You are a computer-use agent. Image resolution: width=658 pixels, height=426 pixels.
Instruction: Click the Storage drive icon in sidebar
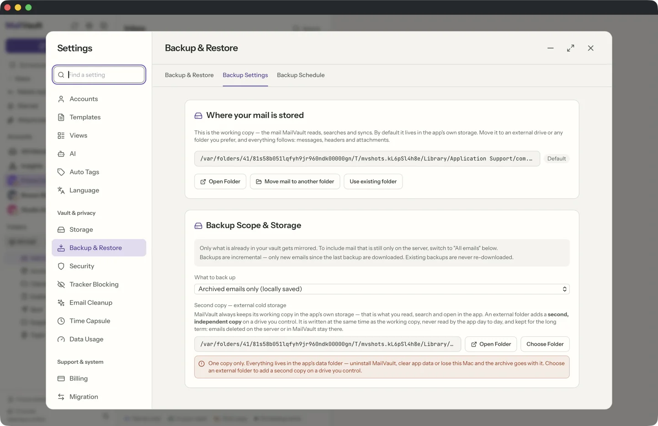point(61,229)
